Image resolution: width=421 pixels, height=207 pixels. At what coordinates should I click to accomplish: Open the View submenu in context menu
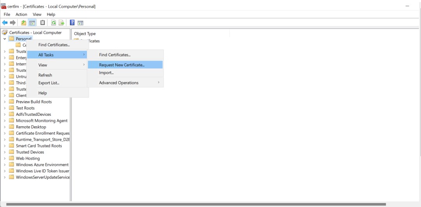point(58,65)
